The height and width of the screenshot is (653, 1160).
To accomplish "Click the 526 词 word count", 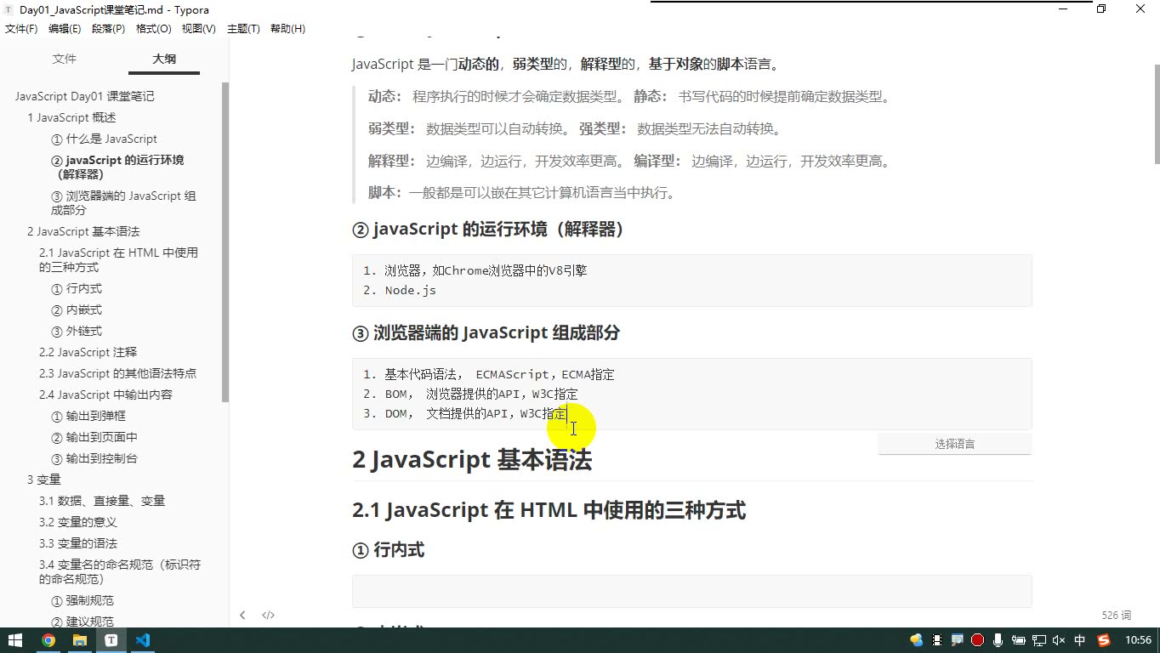I will tap(1117, 615).
